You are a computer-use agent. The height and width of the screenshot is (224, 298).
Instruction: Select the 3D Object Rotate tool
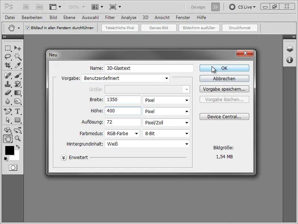(x=8, y=130)
